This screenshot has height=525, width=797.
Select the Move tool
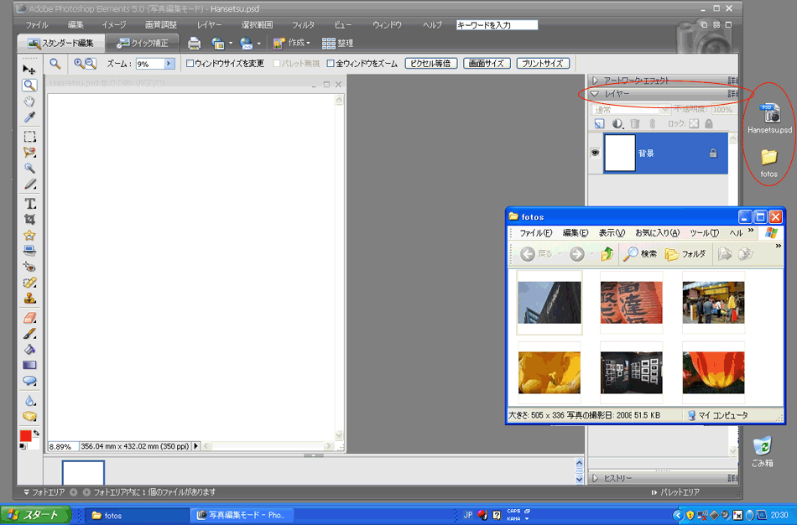29,70
